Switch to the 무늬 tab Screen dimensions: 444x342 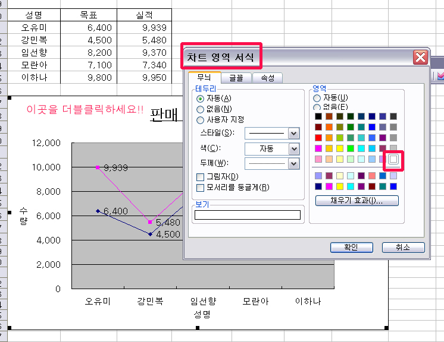[204, 77]
